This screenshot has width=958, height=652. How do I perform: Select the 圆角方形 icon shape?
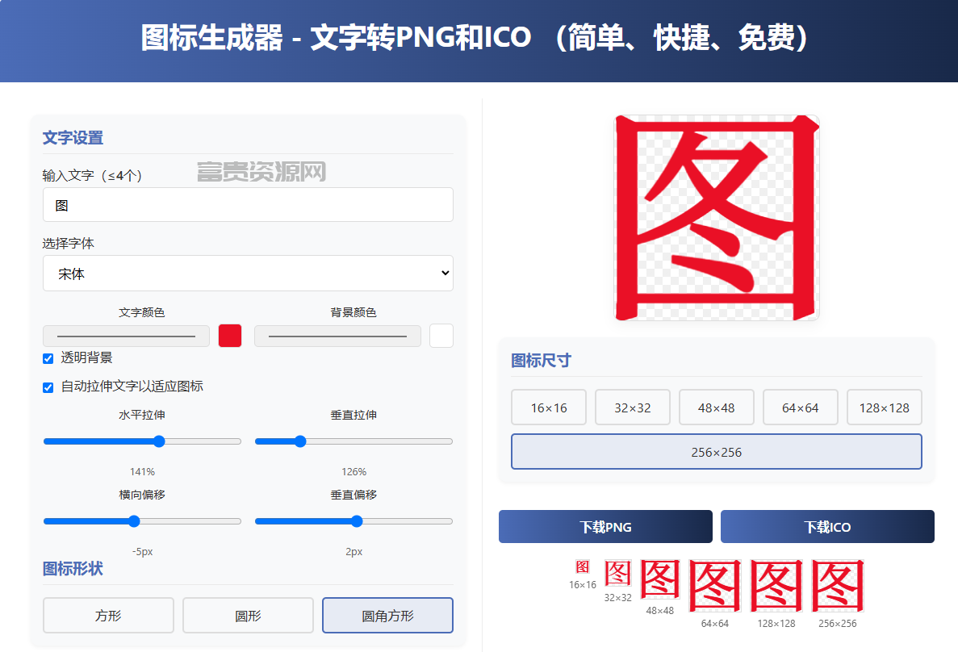(x=388, y=616)
